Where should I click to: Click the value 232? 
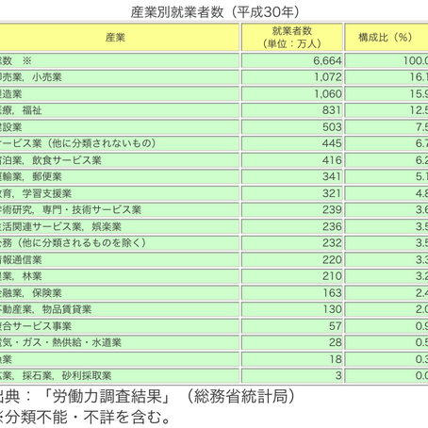(x=332, y=243)
